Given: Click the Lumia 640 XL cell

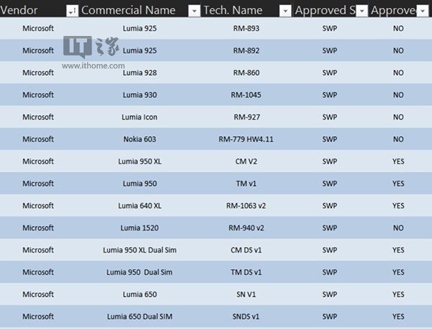Looking at the screenshot, I should pyautogui.click(x=140, y=206).
